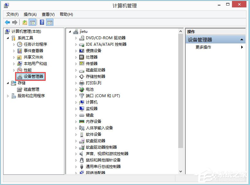Click the Forward arrow toolbar icon
Viewport: 250px width, 185px height.
(15, 22)
